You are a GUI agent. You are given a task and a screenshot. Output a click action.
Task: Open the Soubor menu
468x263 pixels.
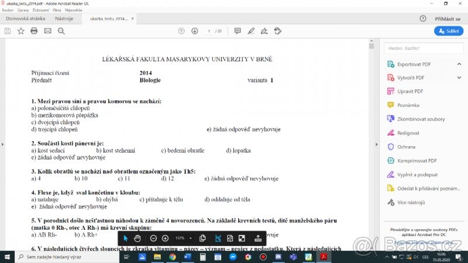coord(8,10)
